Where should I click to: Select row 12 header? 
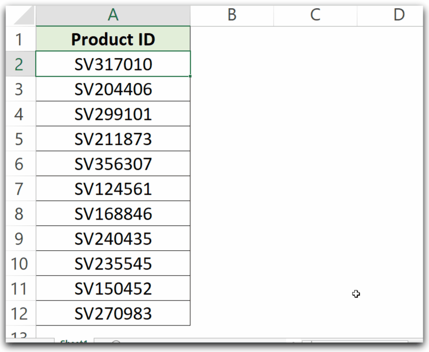click(20, 313)
